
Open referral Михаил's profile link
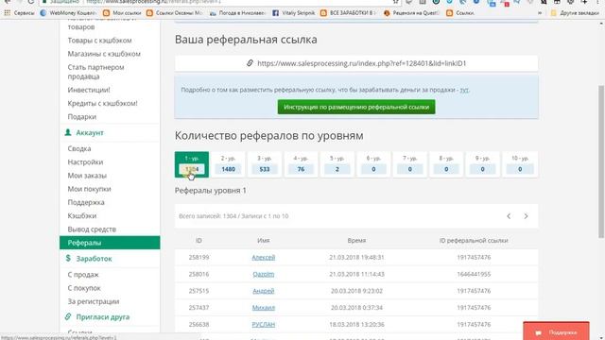pyautogui.click(x=264, y=308)
